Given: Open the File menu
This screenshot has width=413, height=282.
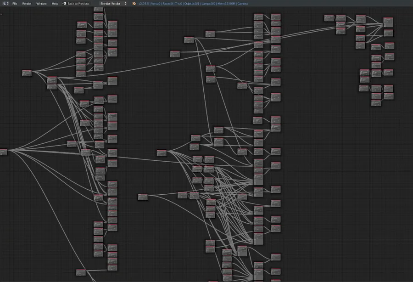Looking at the screenshot, I should pos(15,3).
